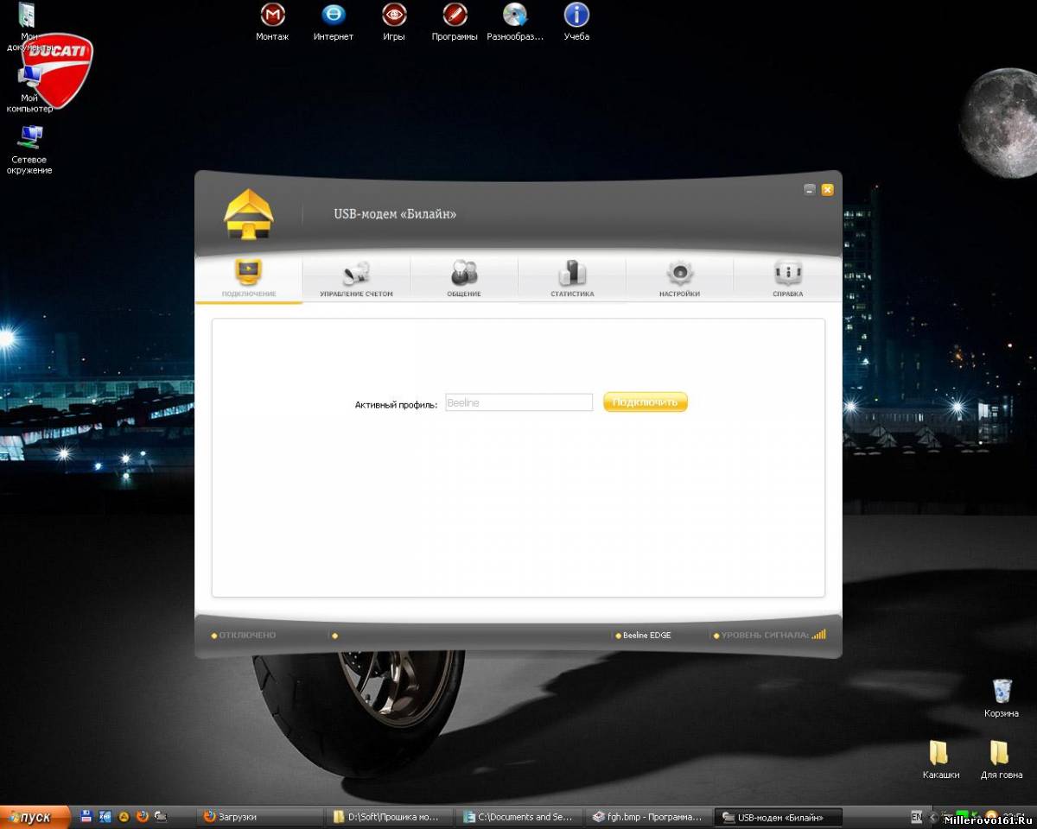The height and width of the screenshot is (829, 1037).
Task: Open the Интернет desktop shortcut
Action: [x=334, y=22]
